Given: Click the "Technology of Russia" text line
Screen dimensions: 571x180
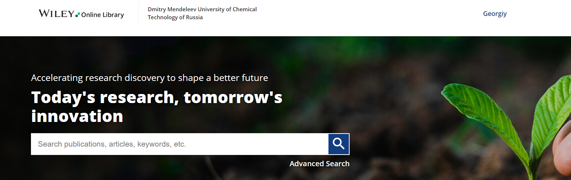Looking at the screenshot, I should [x=175, y=17].
